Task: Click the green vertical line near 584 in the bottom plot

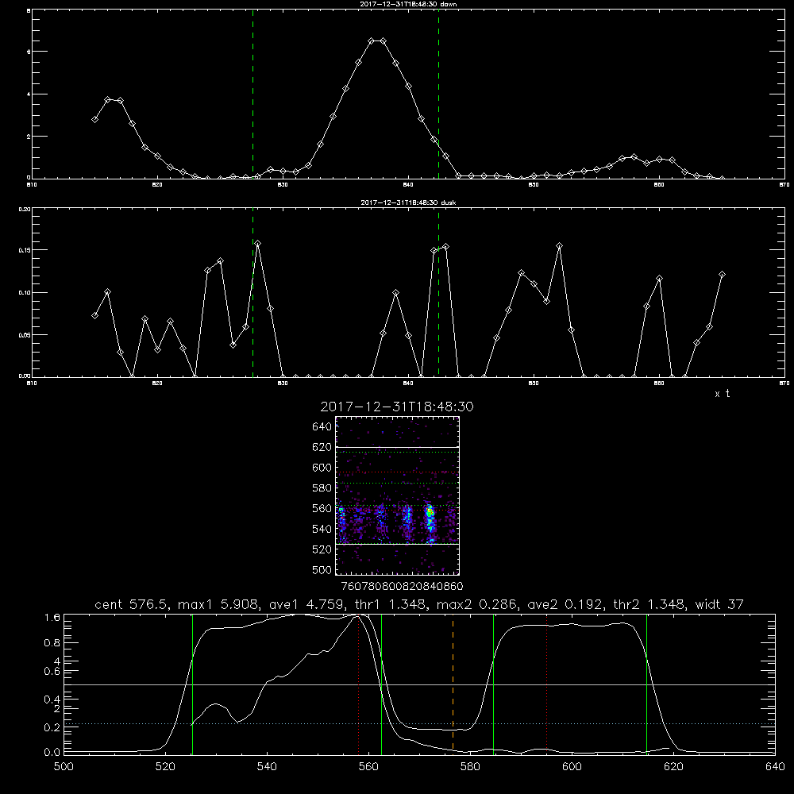Action: 493,684
